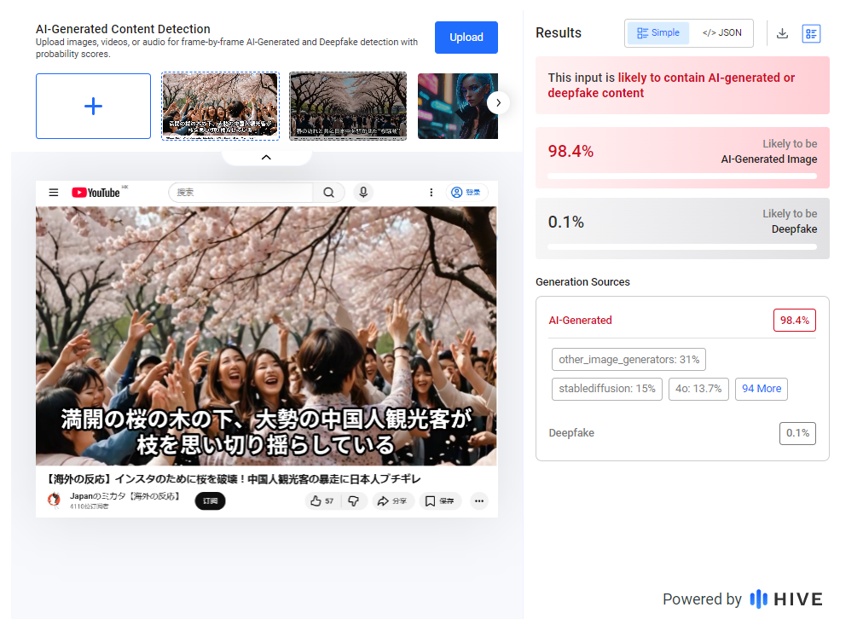Click the YouTube search magnifier icon
The image size is (863, 619).
tap(328, 192)
